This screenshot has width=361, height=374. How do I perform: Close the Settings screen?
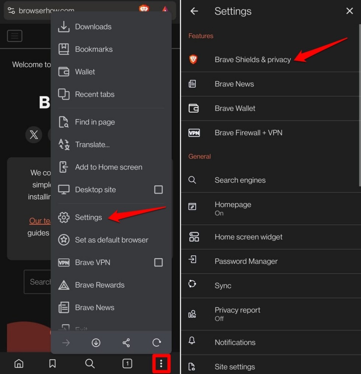pos(349,11)
